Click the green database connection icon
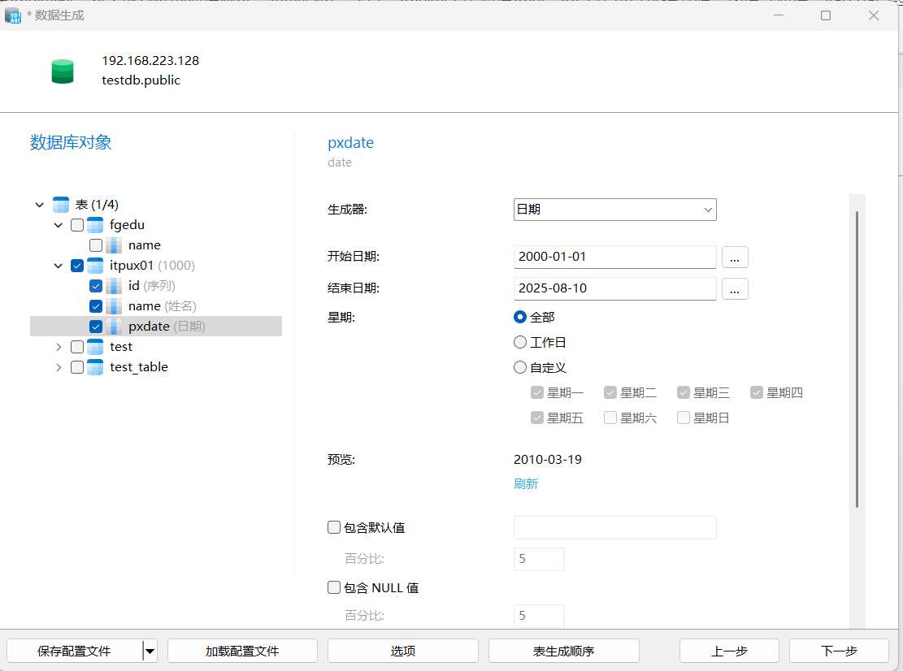 coord(63,71)
